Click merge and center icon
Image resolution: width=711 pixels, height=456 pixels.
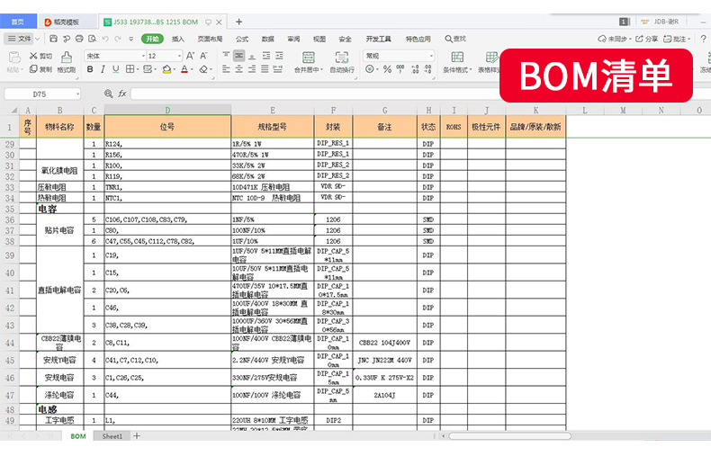[x=309, y=58]
